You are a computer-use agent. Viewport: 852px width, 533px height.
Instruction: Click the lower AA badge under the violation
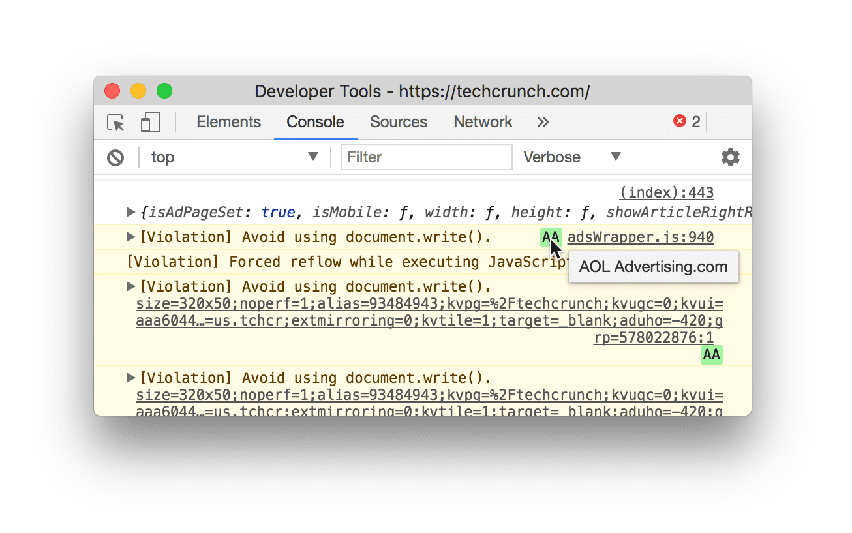[711, 355]
